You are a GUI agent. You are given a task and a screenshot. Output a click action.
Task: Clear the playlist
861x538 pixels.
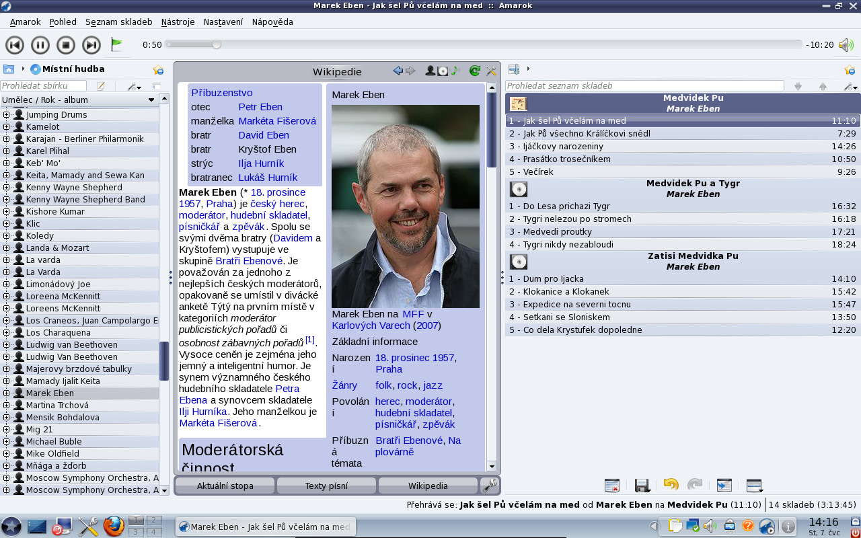click(x=611, y=486)
